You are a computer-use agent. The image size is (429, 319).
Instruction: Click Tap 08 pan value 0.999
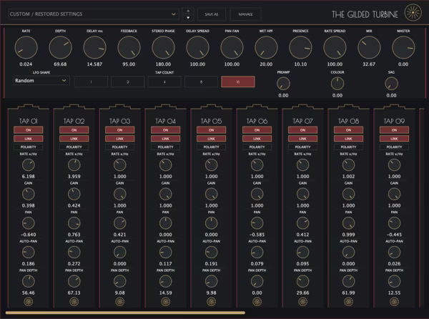[348, 235]
